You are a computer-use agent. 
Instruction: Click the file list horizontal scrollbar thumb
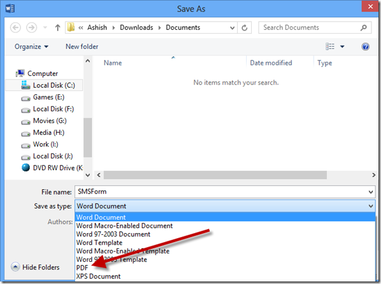point(215,174)
